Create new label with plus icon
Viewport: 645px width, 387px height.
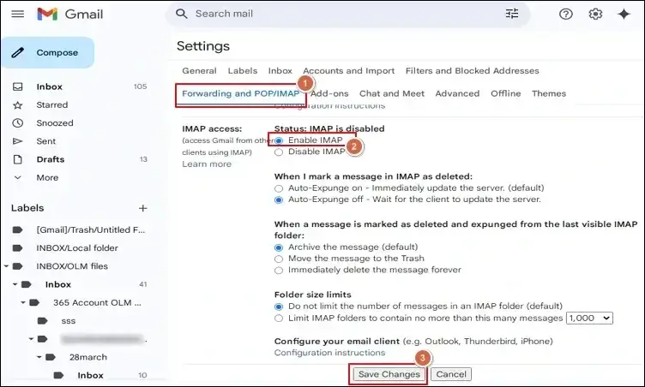coord(142,208)
